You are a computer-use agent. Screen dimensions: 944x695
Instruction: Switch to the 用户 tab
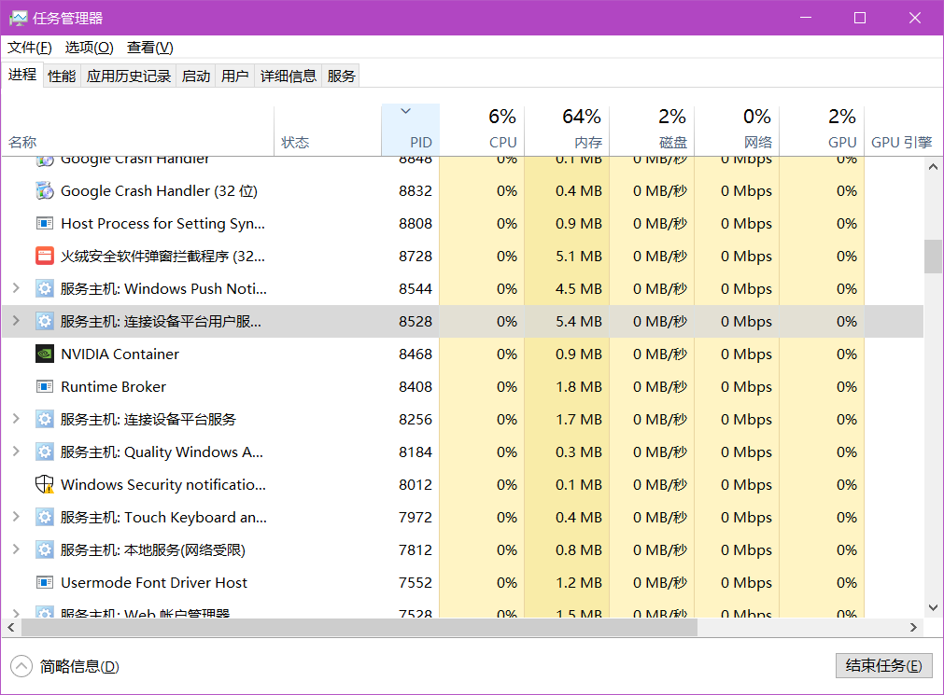pos(234,76)
